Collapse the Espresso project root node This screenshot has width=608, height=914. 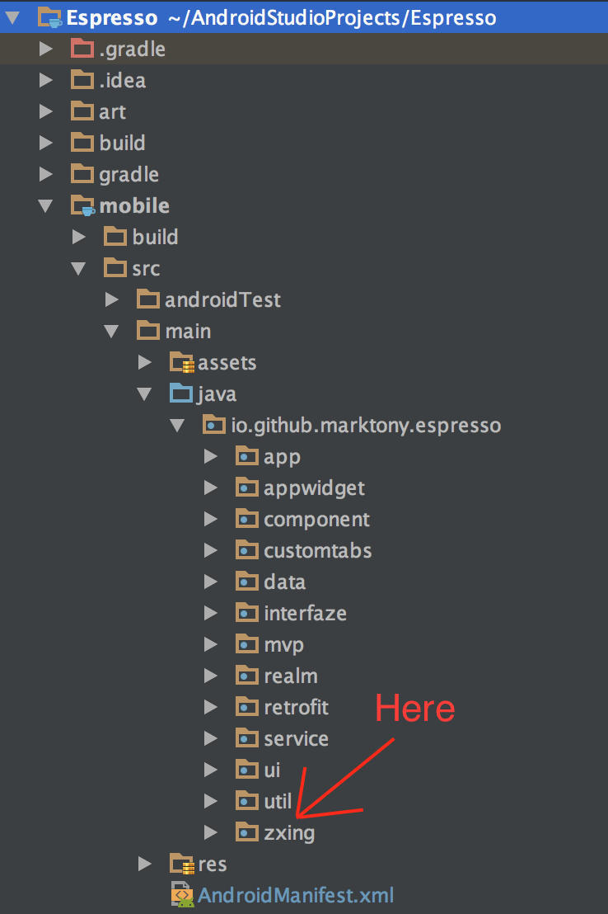(x=12, y=18)
